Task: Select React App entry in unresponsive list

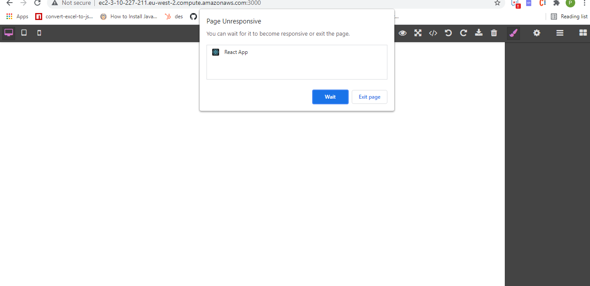Action: (297, 52)
